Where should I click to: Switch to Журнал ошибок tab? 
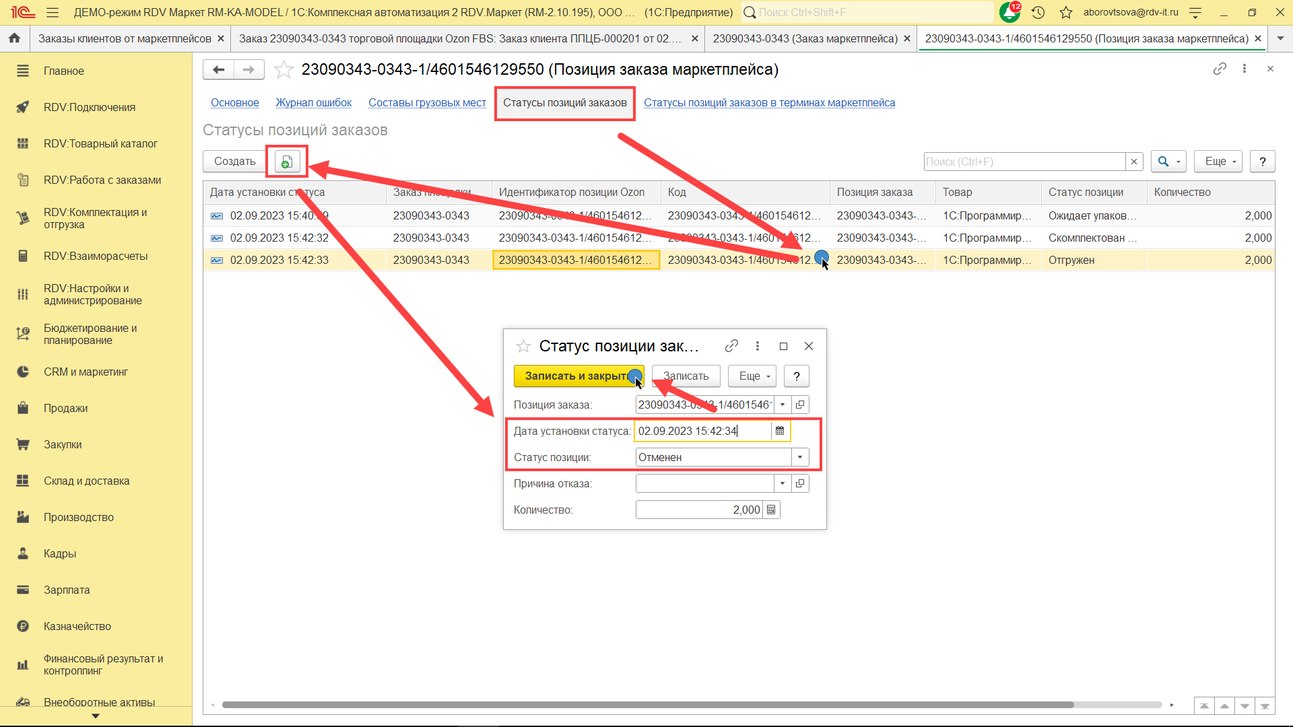[313, 102]
